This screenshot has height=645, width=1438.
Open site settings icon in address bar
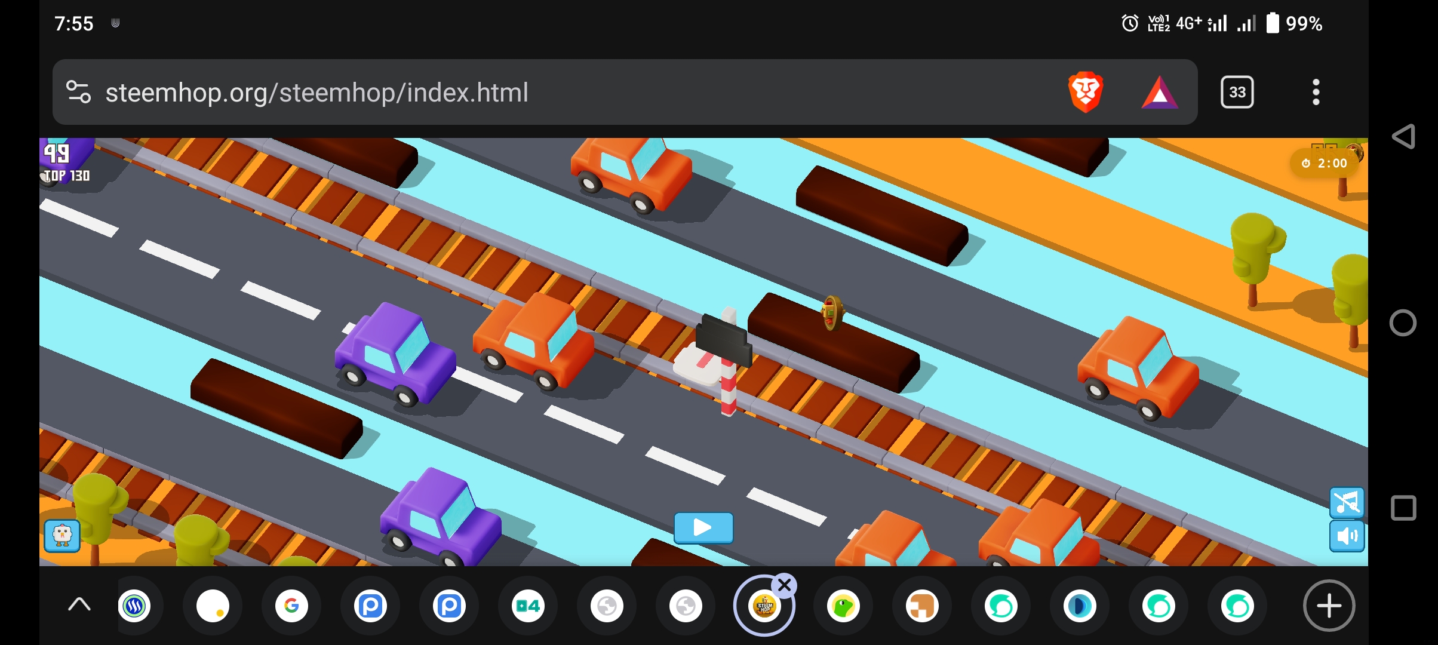coord(78,92)
